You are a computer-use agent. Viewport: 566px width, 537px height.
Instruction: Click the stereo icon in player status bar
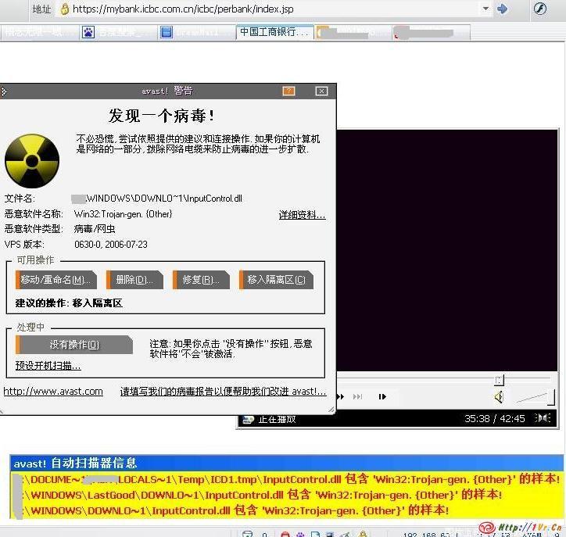[542, 419]
